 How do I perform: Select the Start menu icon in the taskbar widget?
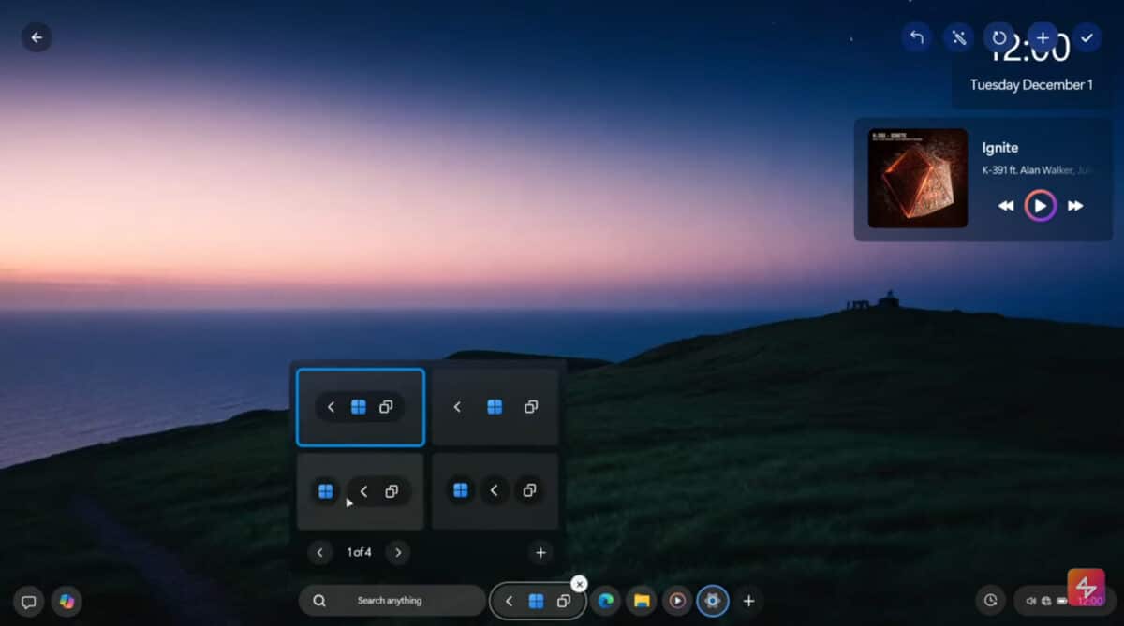(x=538, y=600)
